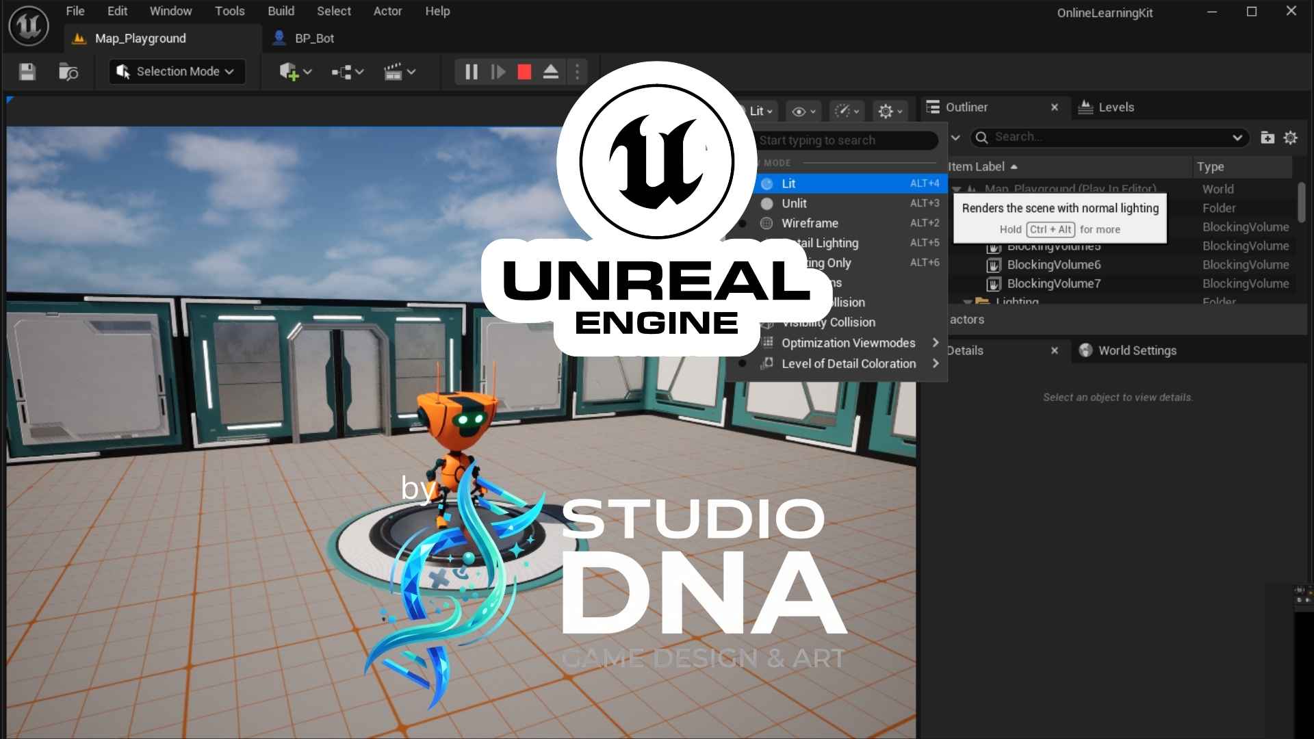This screenshot has width=1314, height=739.
Task: Switch to the BP_Bot tab
Action: coord(304,38)
